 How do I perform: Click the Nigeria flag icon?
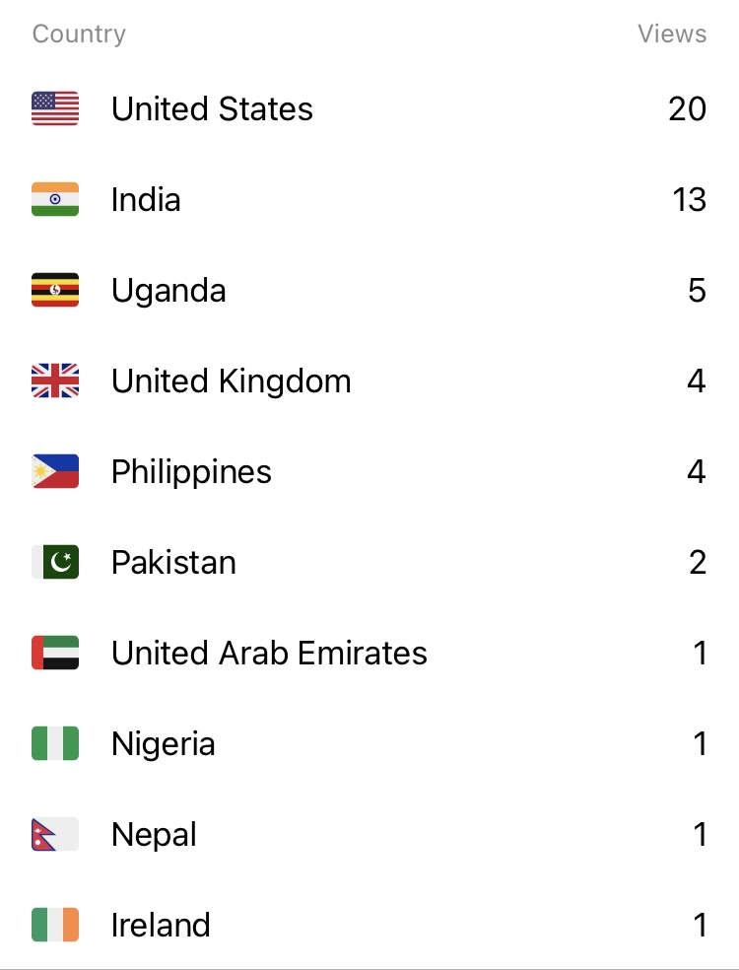point(55,743)
